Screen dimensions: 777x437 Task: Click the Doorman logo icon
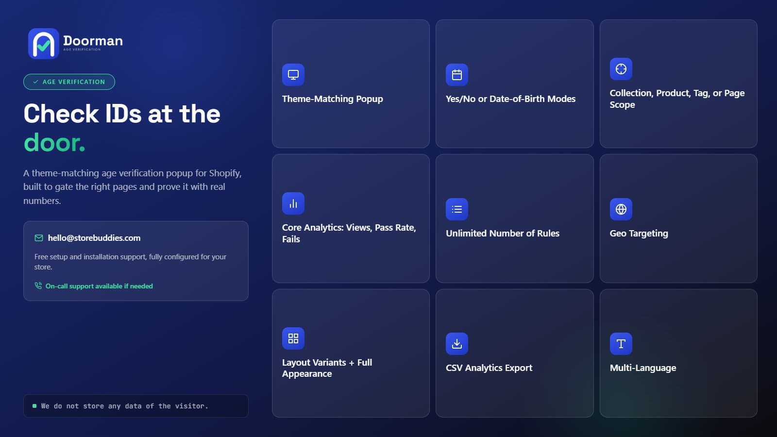coord(44,43)
